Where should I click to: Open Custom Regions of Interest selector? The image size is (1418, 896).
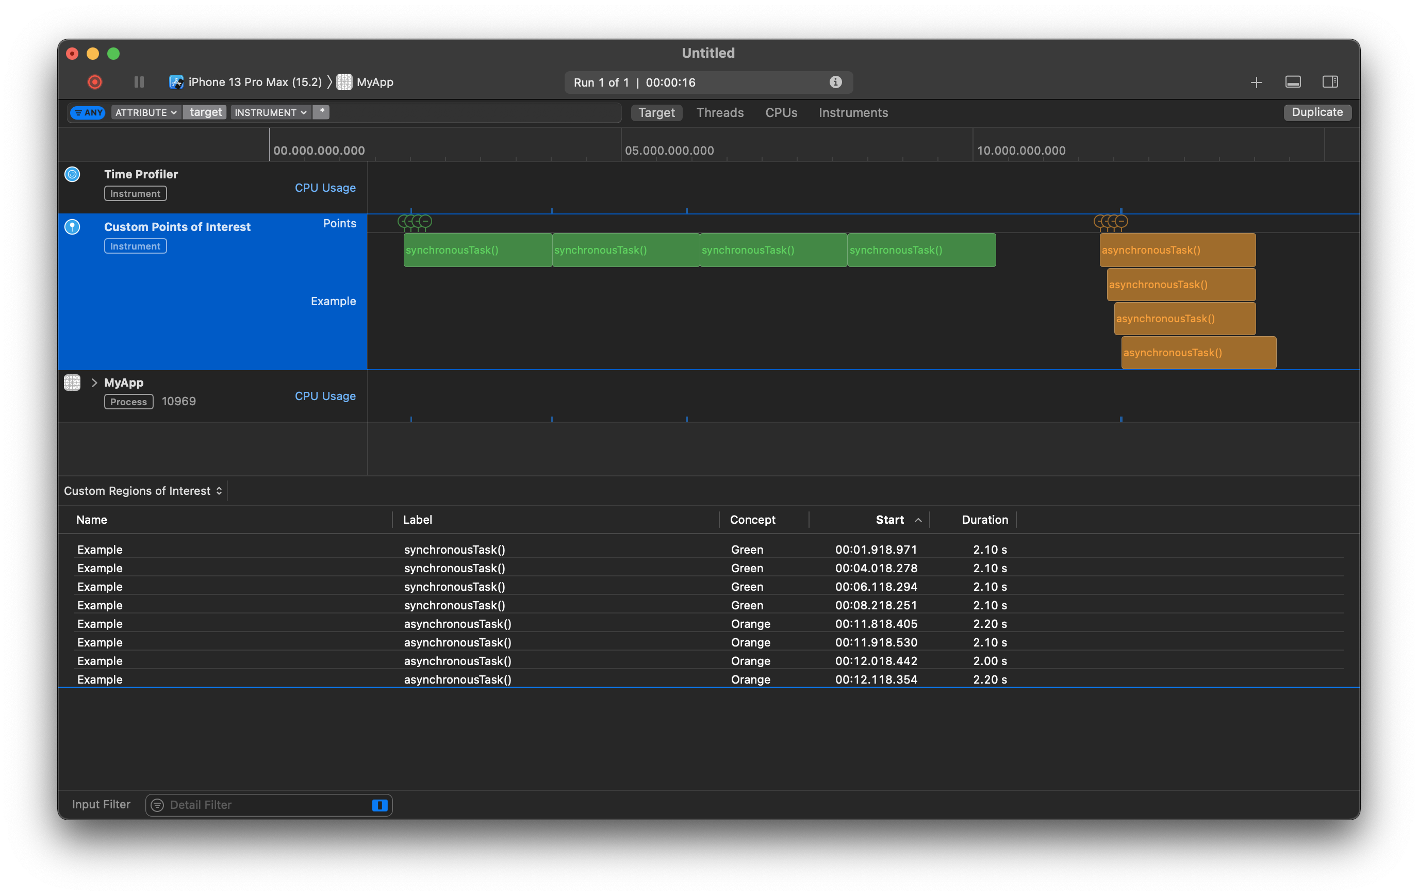[x=143, y=491]
